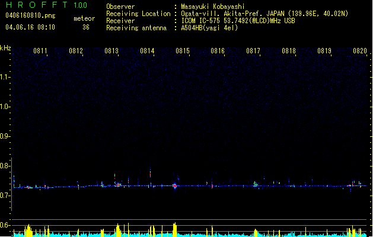
Task: Click the bright meteor echo below 0815
Action: pos(175,185)
